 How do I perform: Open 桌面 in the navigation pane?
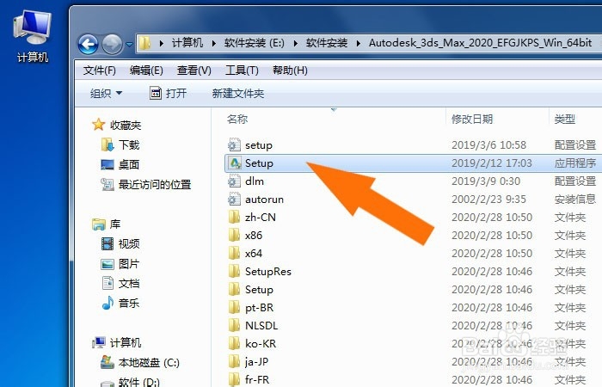(129, 165)
